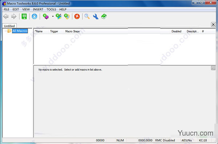Close the Untitled file tab panel
Screen dimensions: 218x144
(213, 25)
